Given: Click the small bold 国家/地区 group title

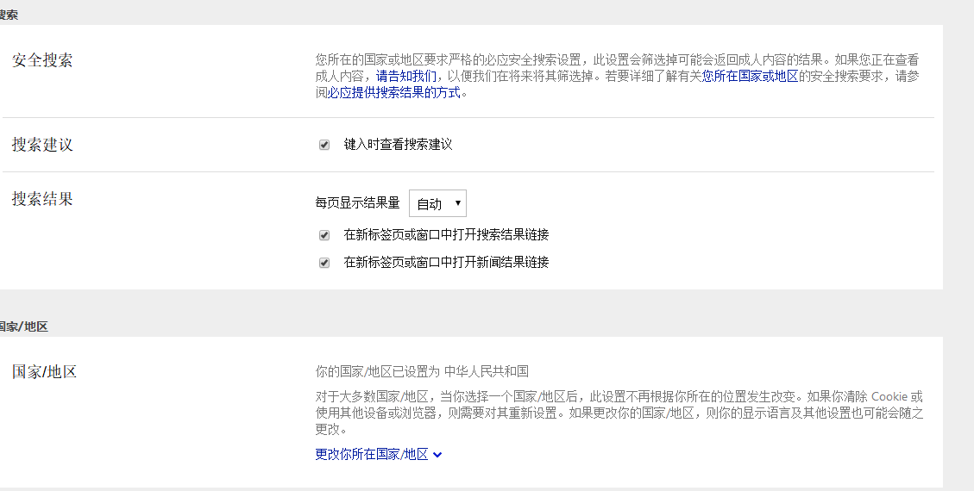Looking at the screenshot, I should 23,326.
